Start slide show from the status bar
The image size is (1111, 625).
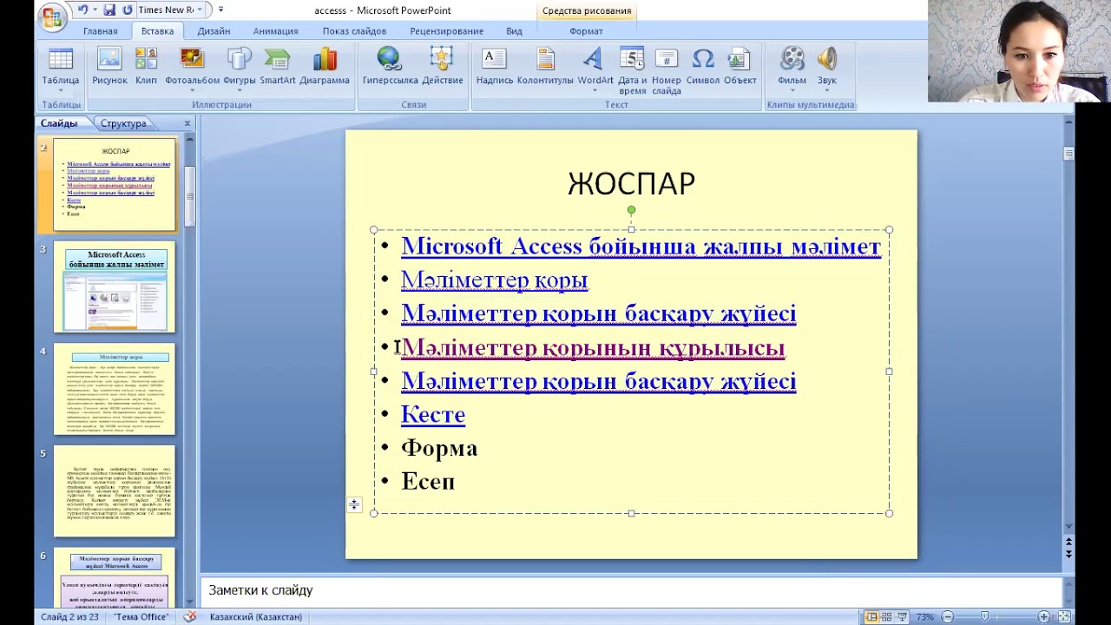903,617
